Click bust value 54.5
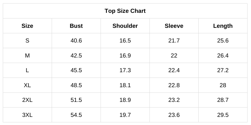251x125 pixels. coord(76,115)
